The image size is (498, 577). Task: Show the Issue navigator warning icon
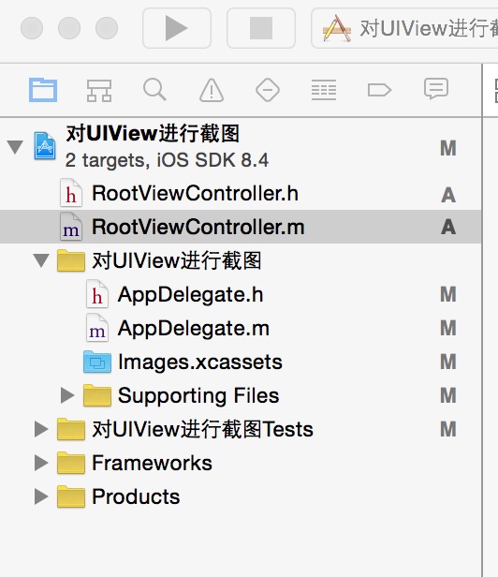212,90
